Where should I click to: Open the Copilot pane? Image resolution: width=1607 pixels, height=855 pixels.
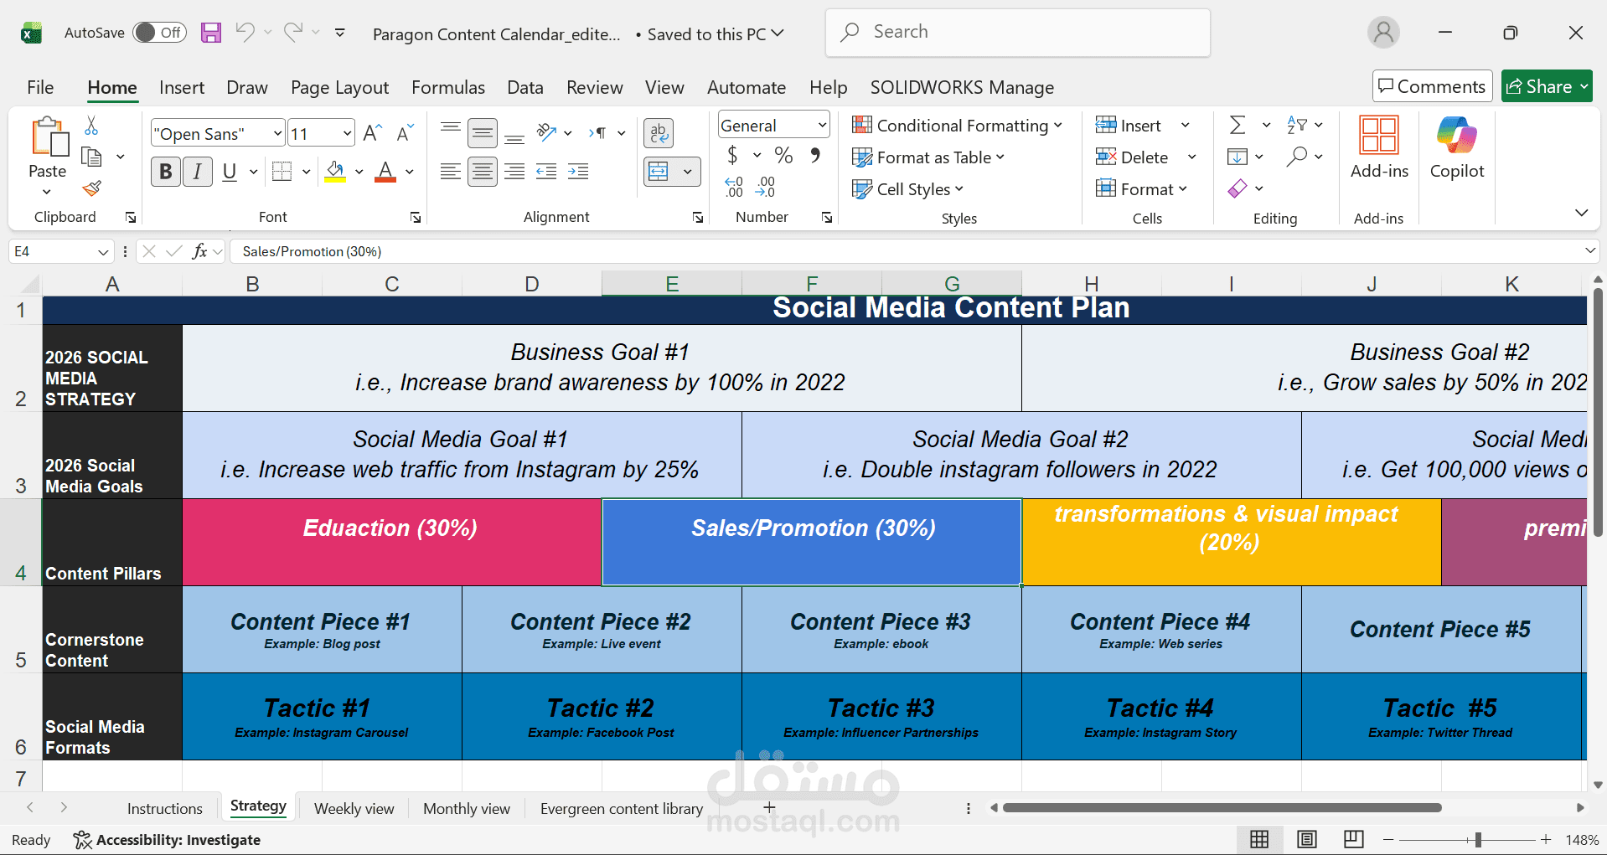[1455, 148]
